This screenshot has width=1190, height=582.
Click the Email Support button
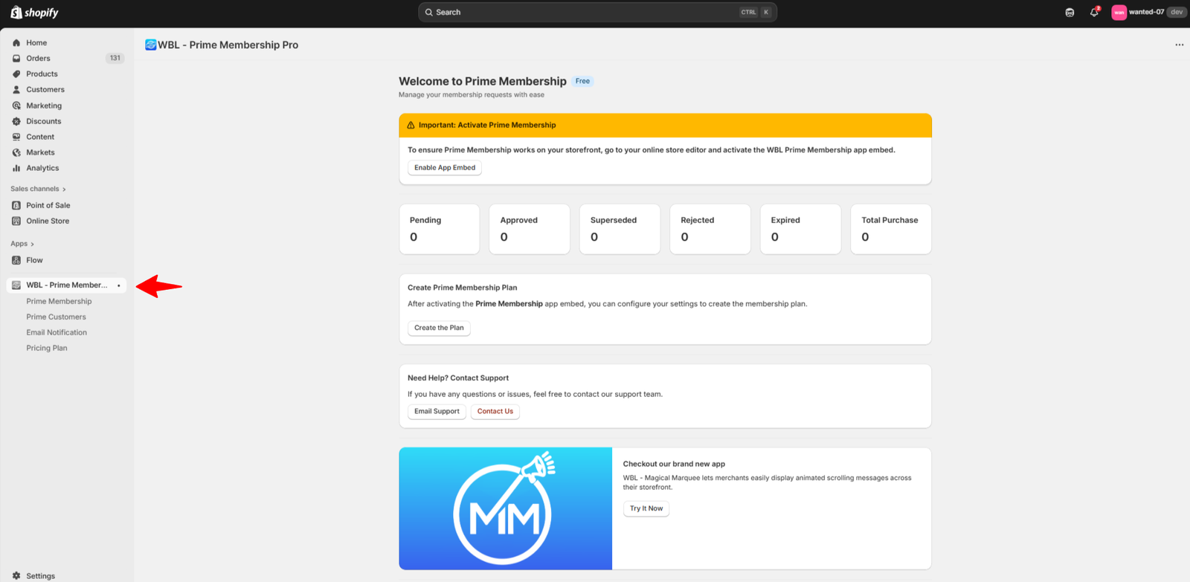tap(437, 412)
